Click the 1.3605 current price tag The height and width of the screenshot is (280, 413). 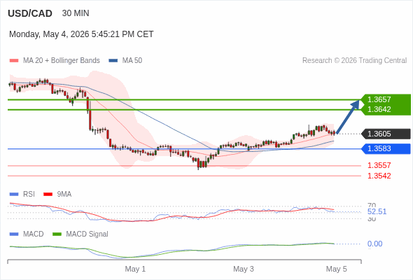pyautogui.click(x=386, y=134)
